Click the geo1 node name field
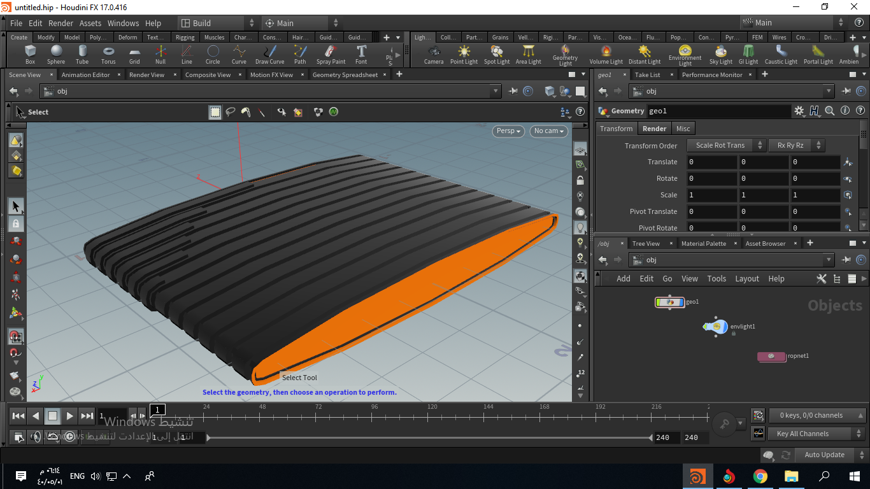870x489 pixels. point(718,111)
